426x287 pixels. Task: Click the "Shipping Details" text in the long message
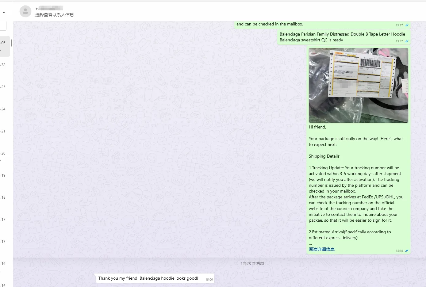(x=324, y=156)
